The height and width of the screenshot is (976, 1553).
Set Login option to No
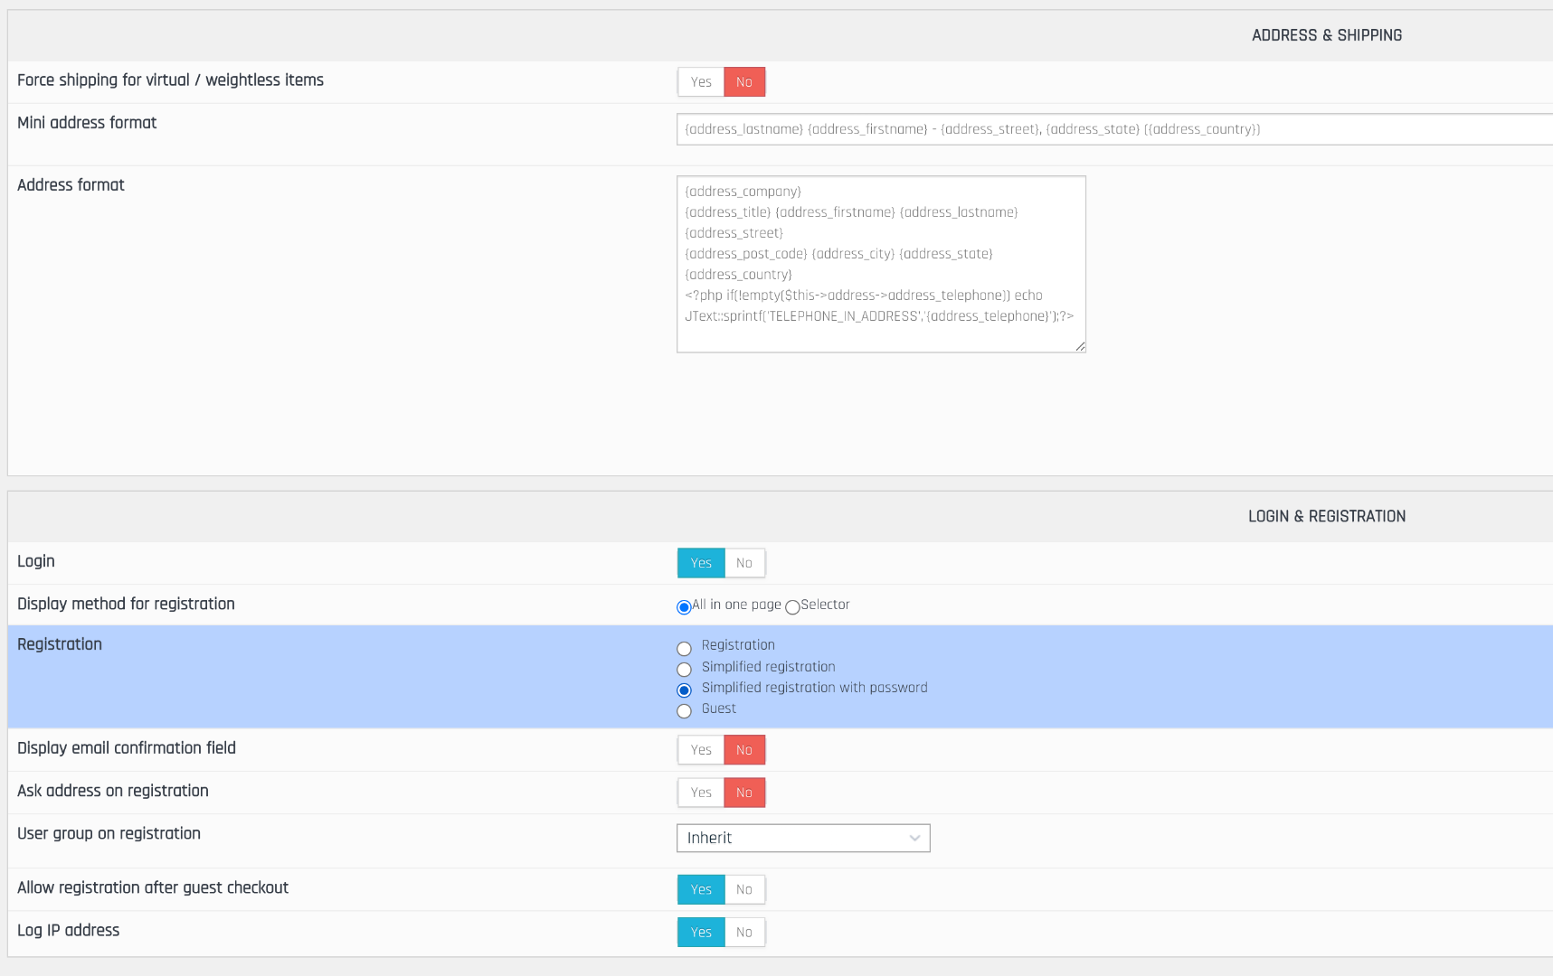point(744,563)
